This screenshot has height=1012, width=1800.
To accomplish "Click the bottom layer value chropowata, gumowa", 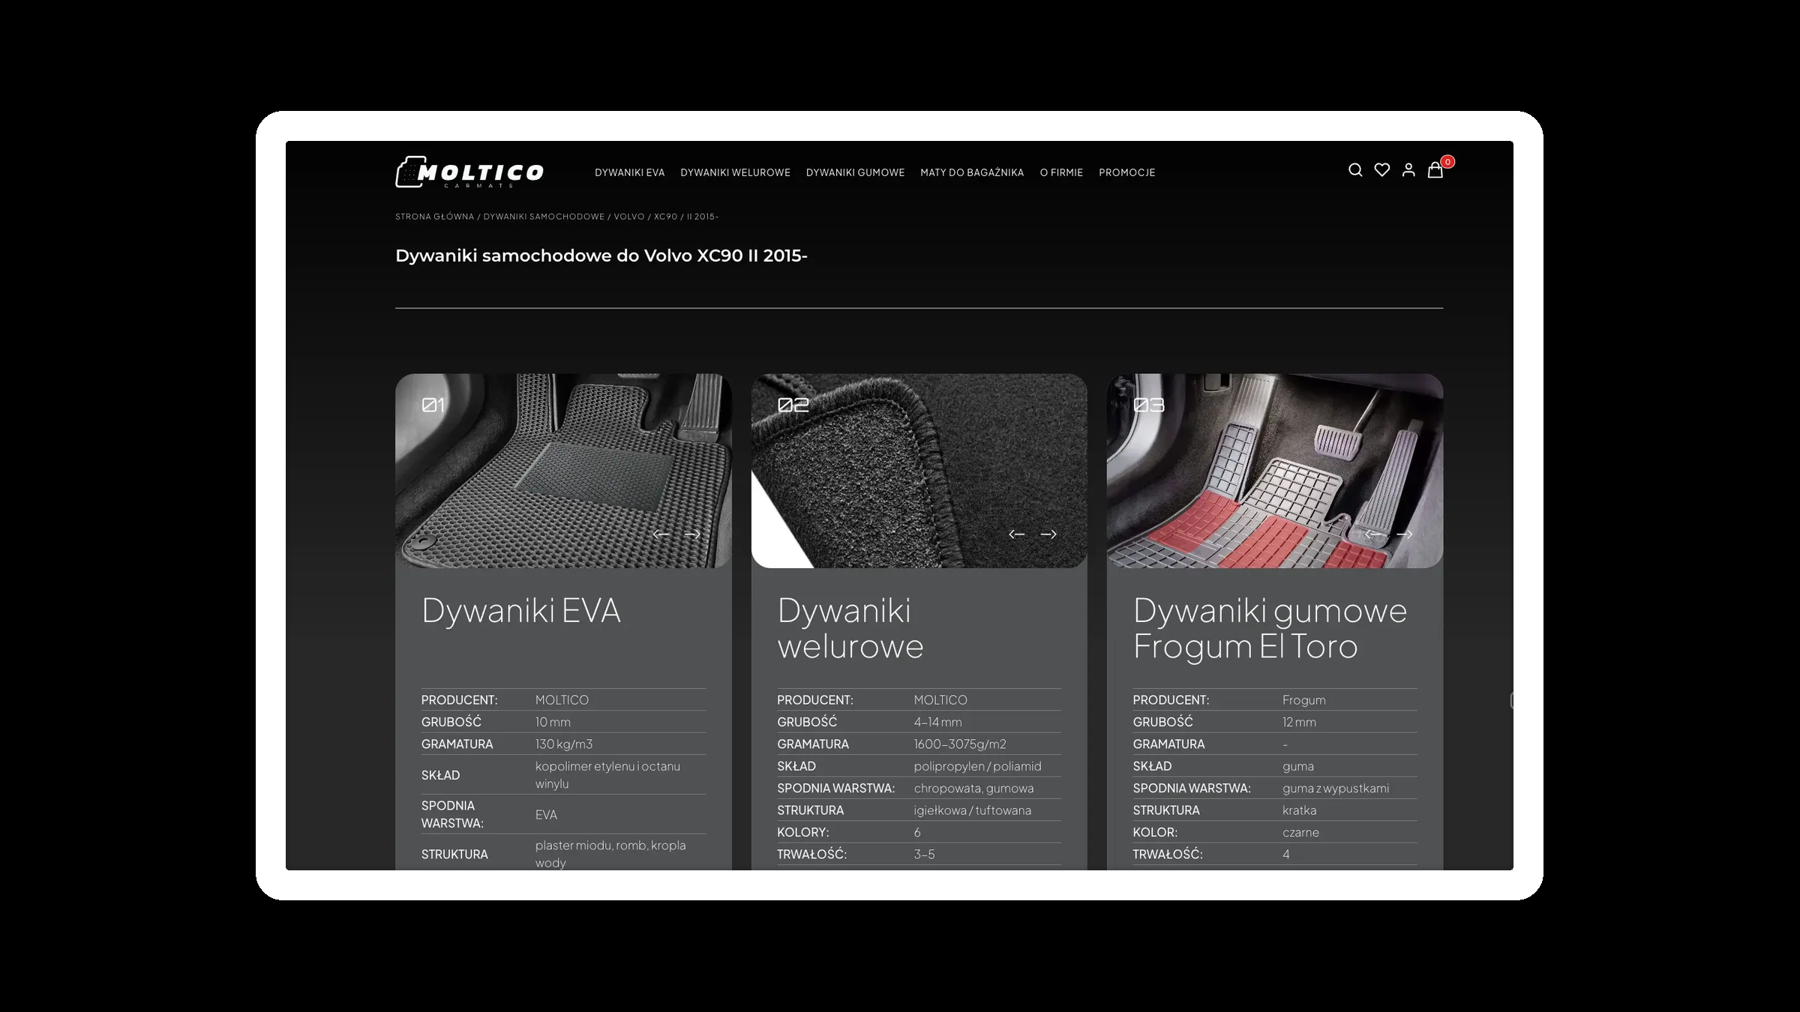I will [x=973, y=788].
